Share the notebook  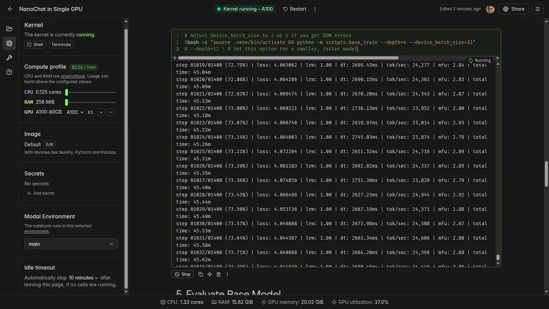tap(514, 9)
